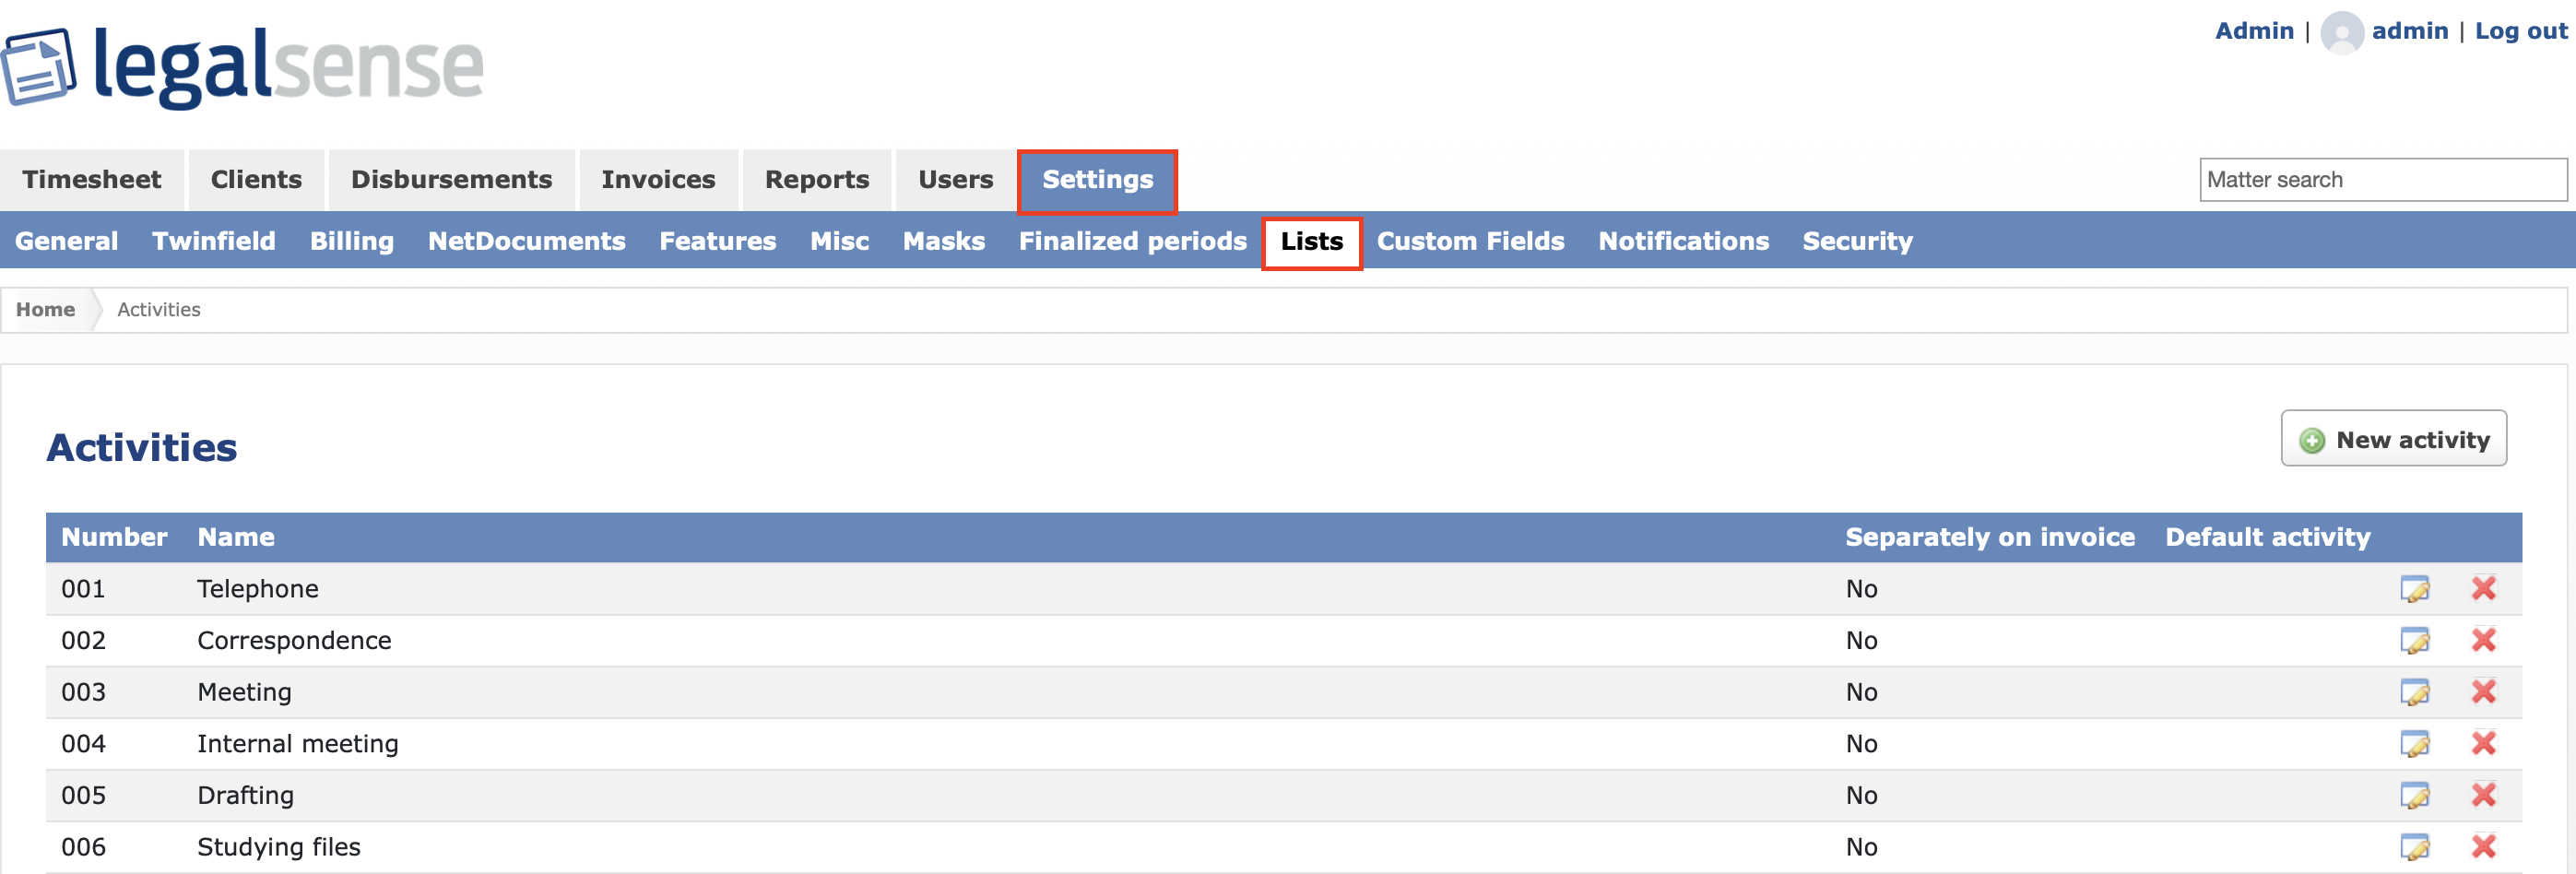Image resolution: width=2576 pixels, height=874 pixels.
Task: Click the Activities breadcrumb
Action: 158,310
